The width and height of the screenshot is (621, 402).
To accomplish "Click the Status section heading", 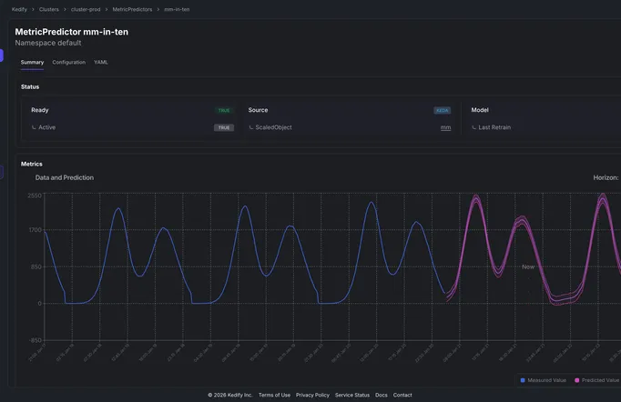I will point(30,86).
